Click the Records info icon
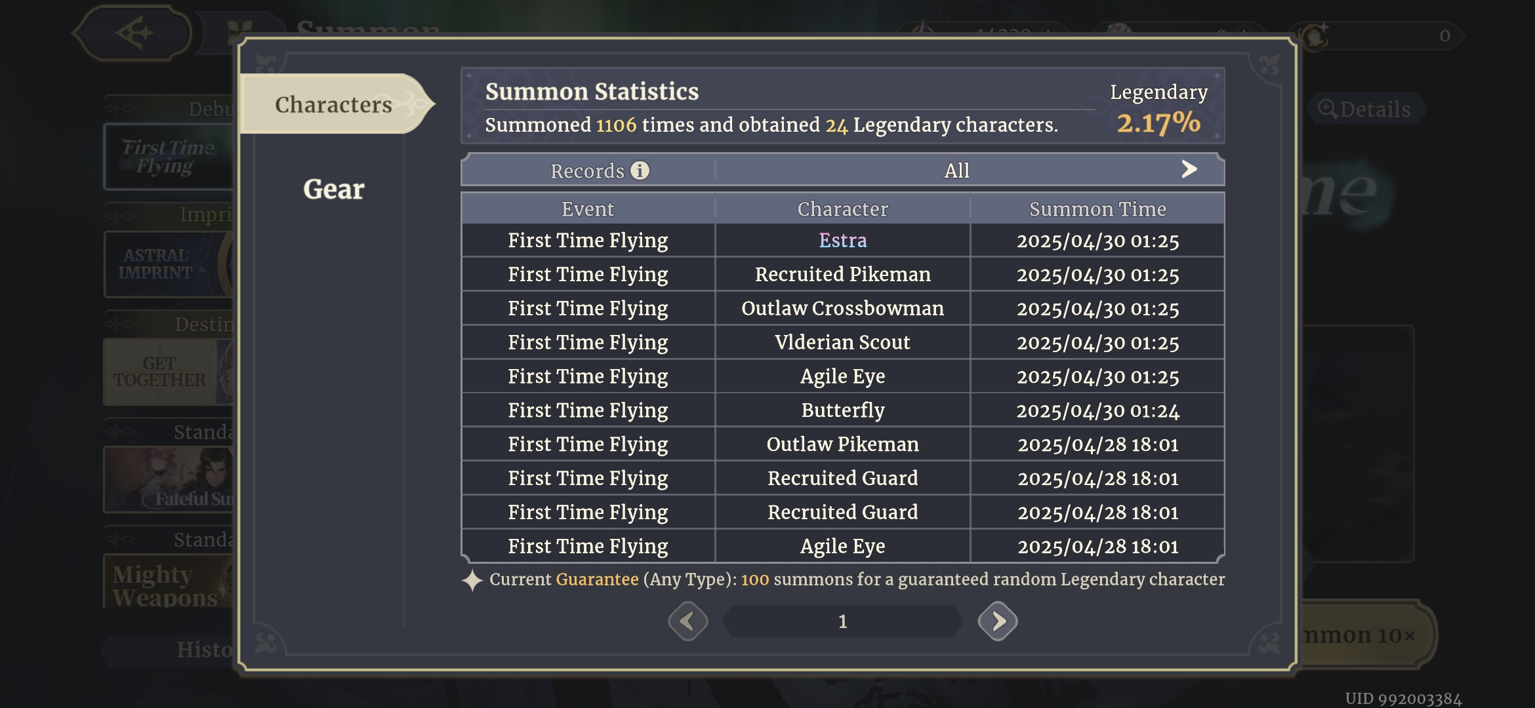 click(640, 170)
